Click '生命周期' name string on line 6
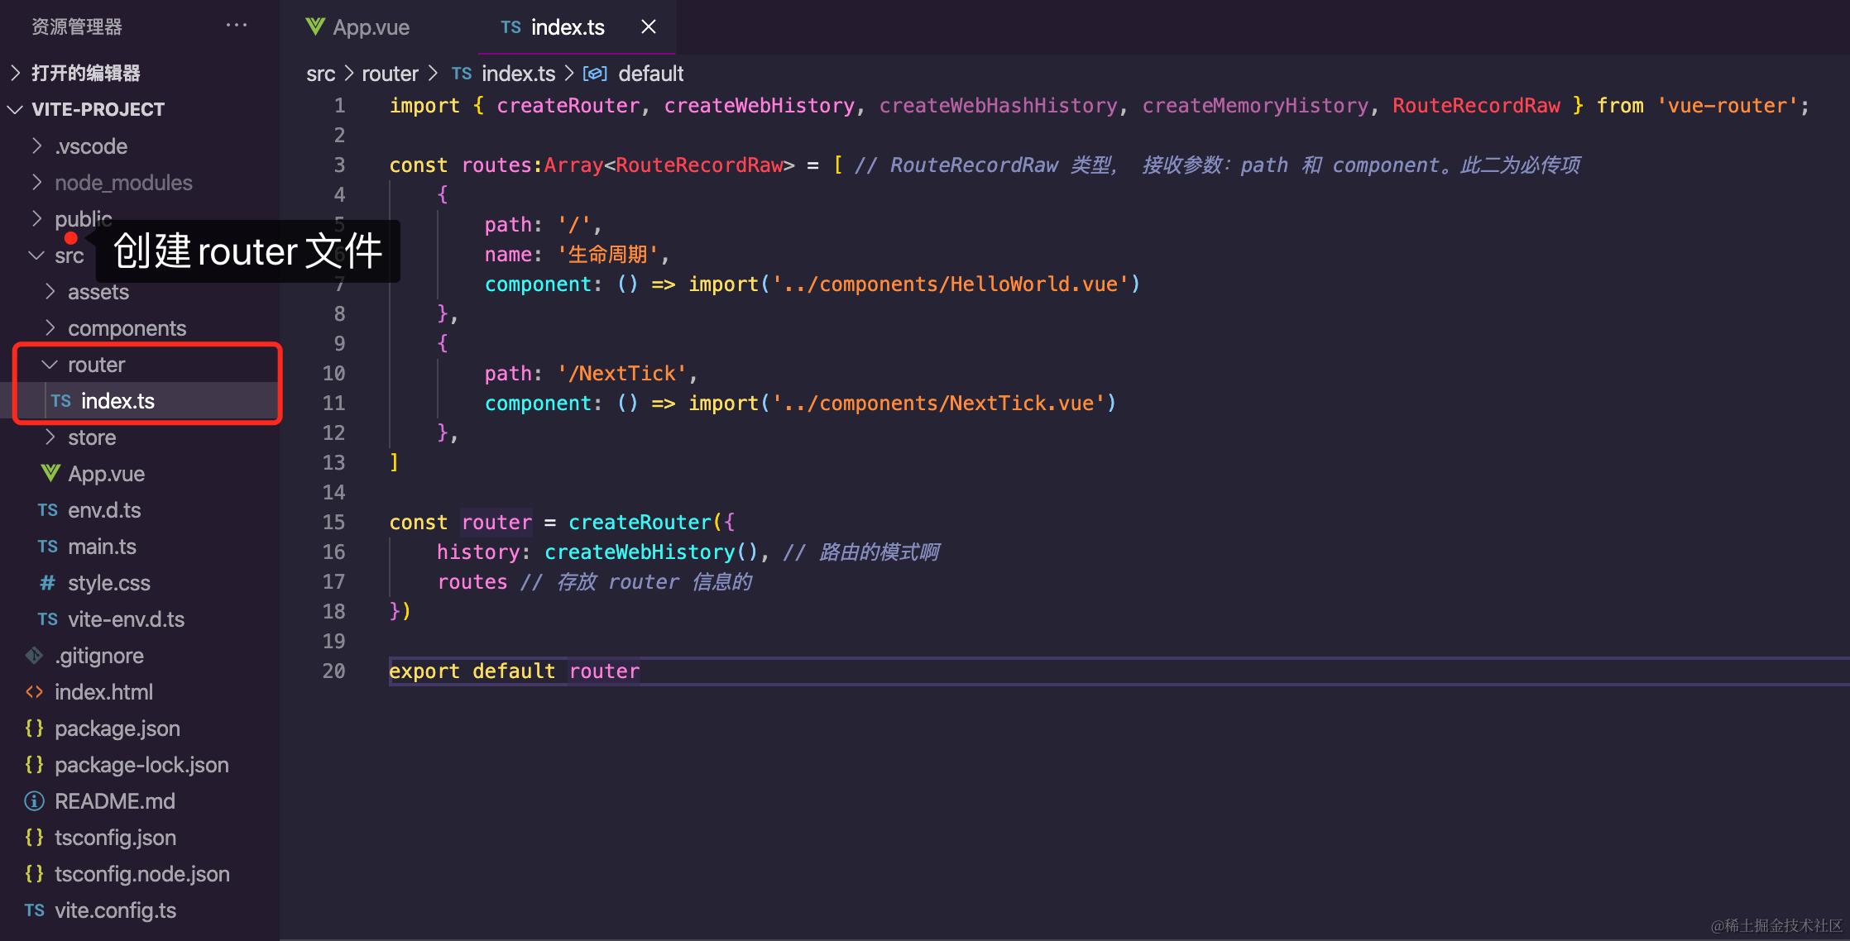 point(607,255)
